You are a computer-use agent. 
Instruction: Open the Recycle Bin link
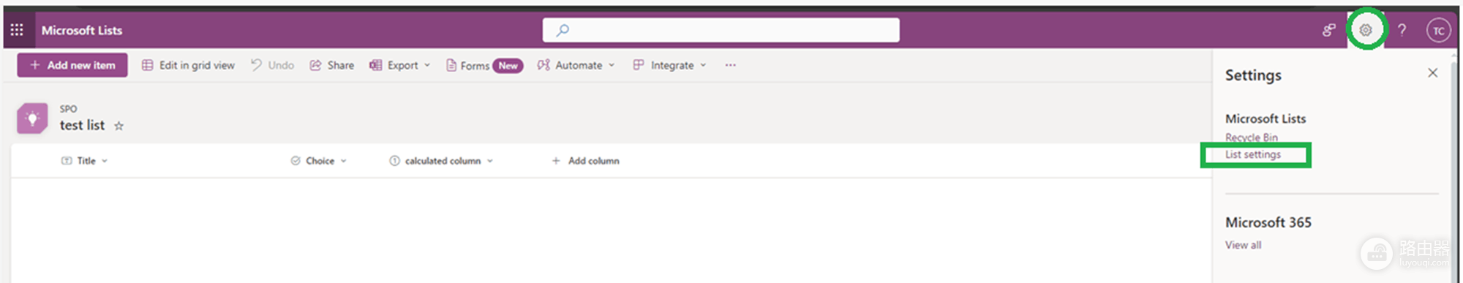pos(1251,137)
